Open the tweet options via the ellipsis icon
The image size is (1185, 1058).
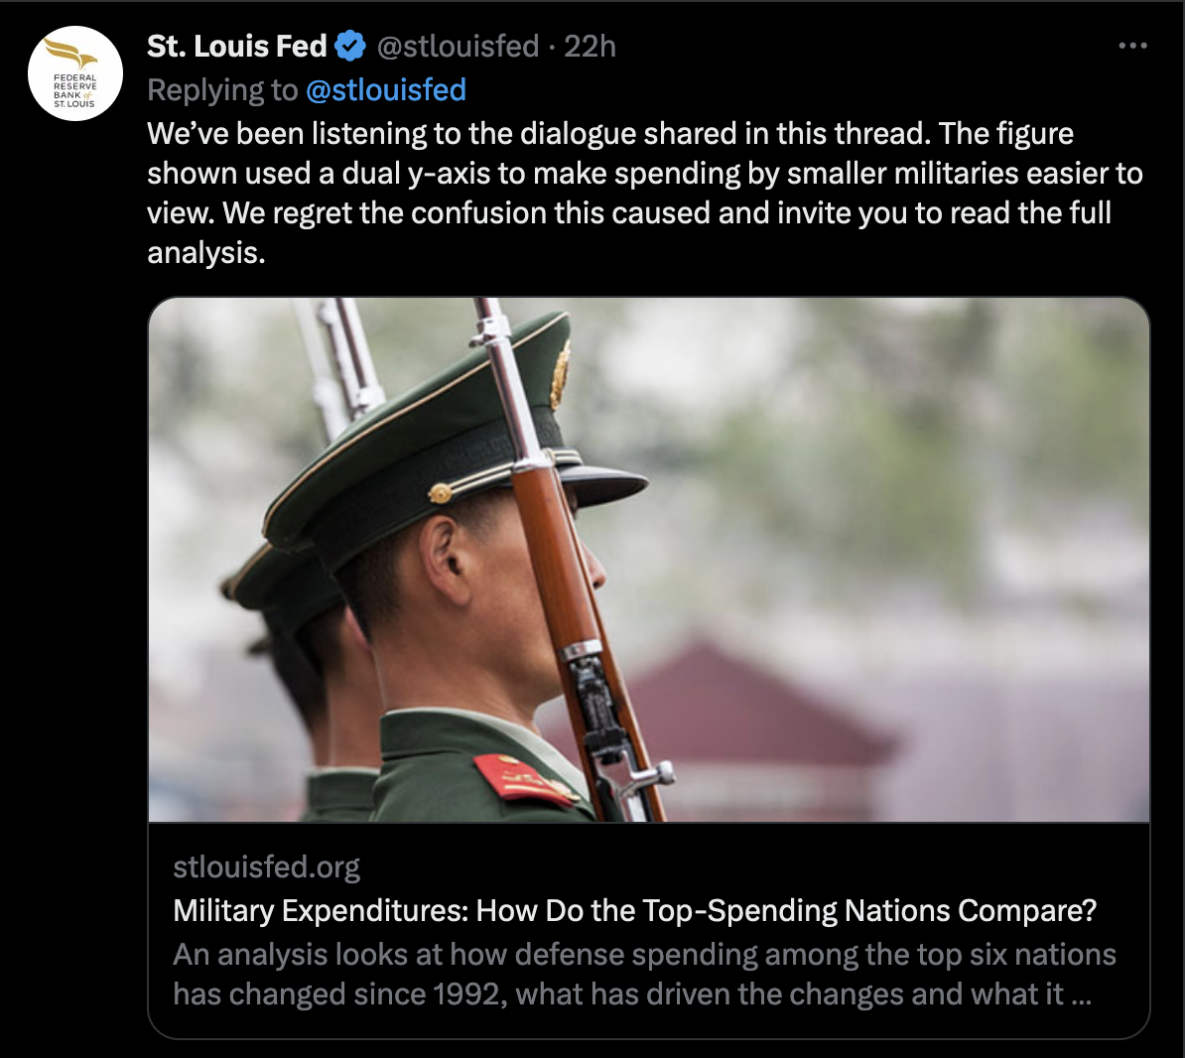tap(1132, 44)
